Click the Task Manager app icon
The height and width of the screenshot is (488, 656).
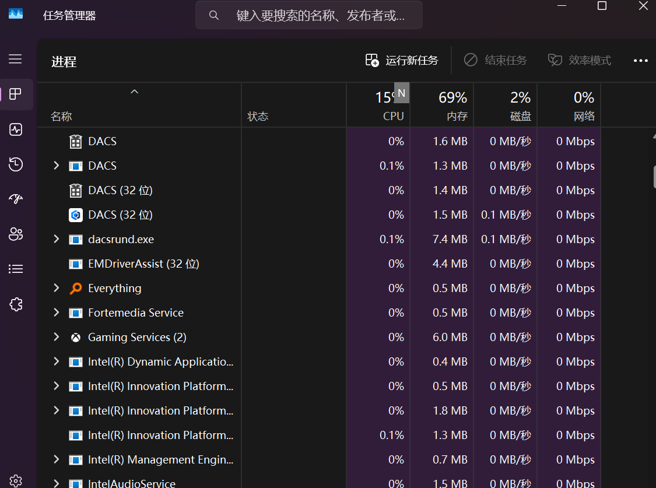[16, 14]
